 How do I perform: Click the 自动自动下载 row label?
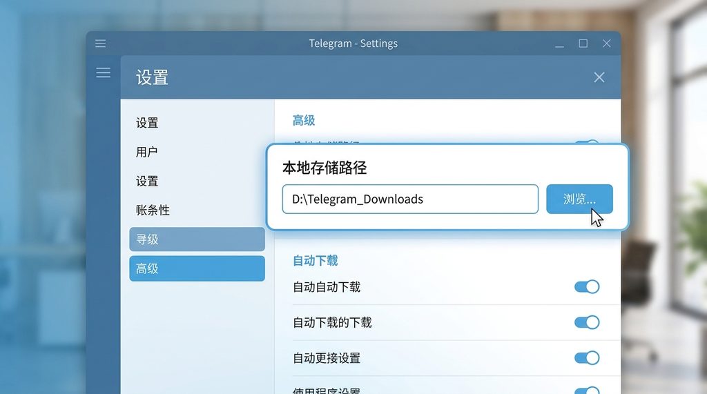point(327,287)
